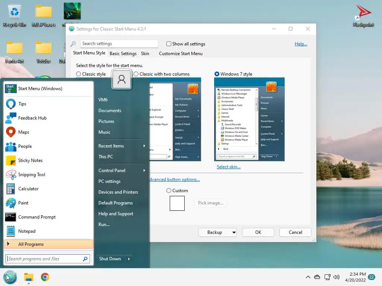Open Help and Support entry
Screen dimensions: 382x286
(x=116, y=214)
